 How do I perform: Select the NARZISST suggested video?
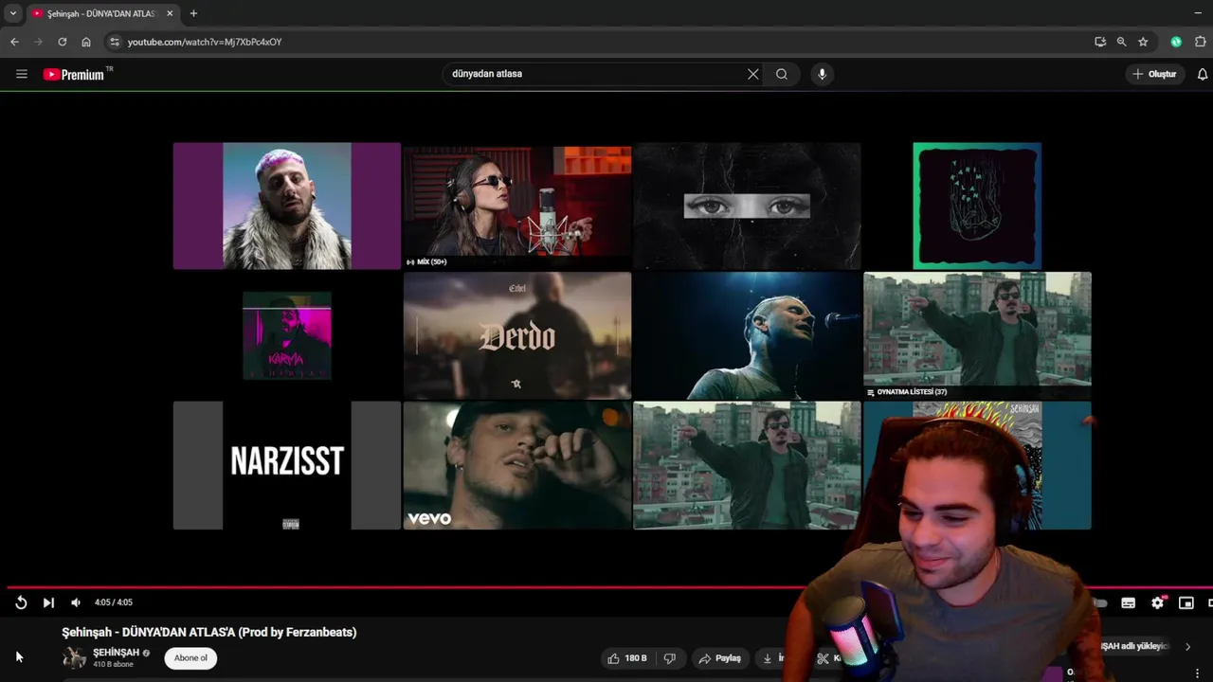(287, 465)
